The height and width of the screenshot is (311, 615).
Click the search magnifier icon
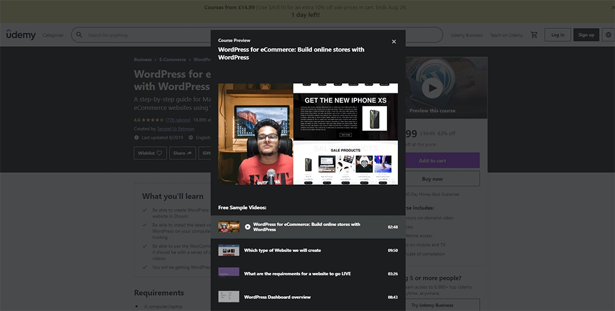79,35
